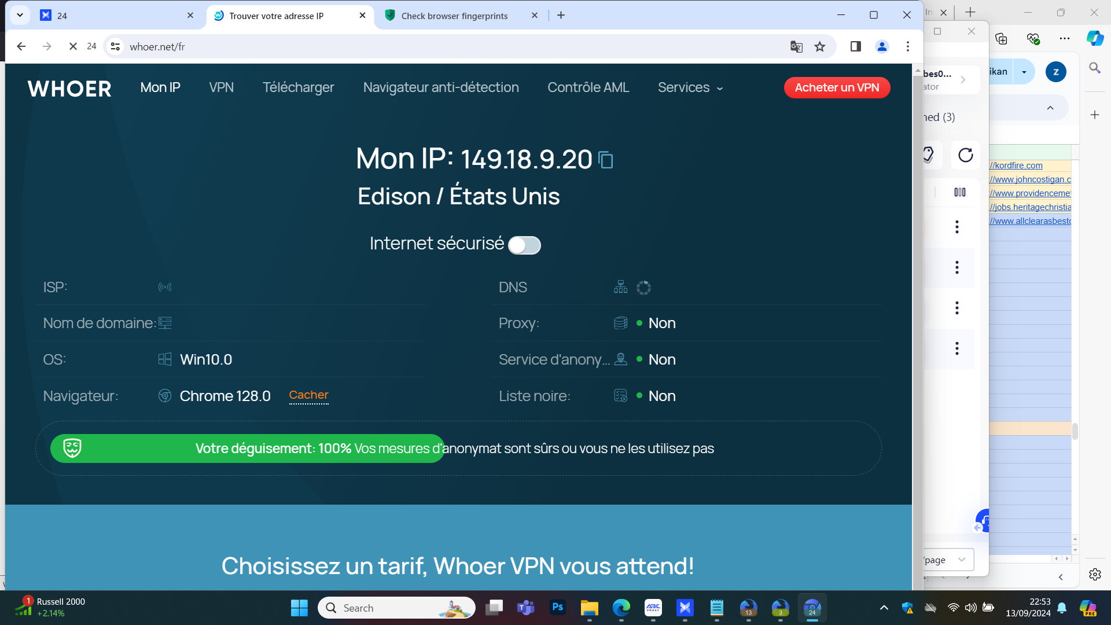Screen dimensions: 1111x625
Task: Open Edge sidebar search icon
Action: click(x=1095, y=68)
